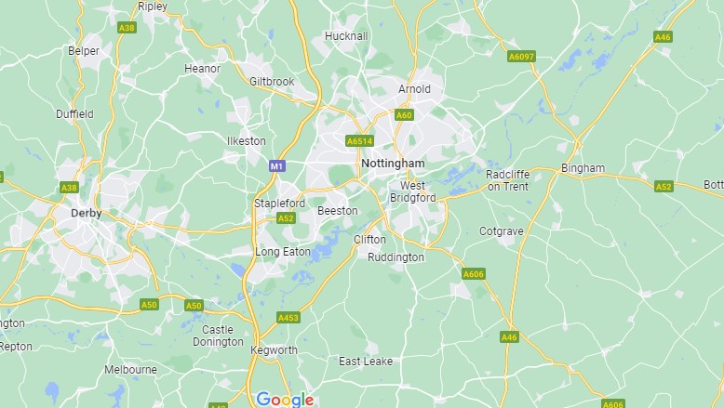Viewport: 724px width, 408px height.
Task: Click the A38 badge near Ripley
Action: click(x=127, y=28)
